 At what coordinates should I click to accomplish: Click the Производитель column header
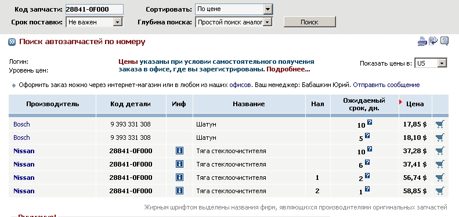point(52,104)
